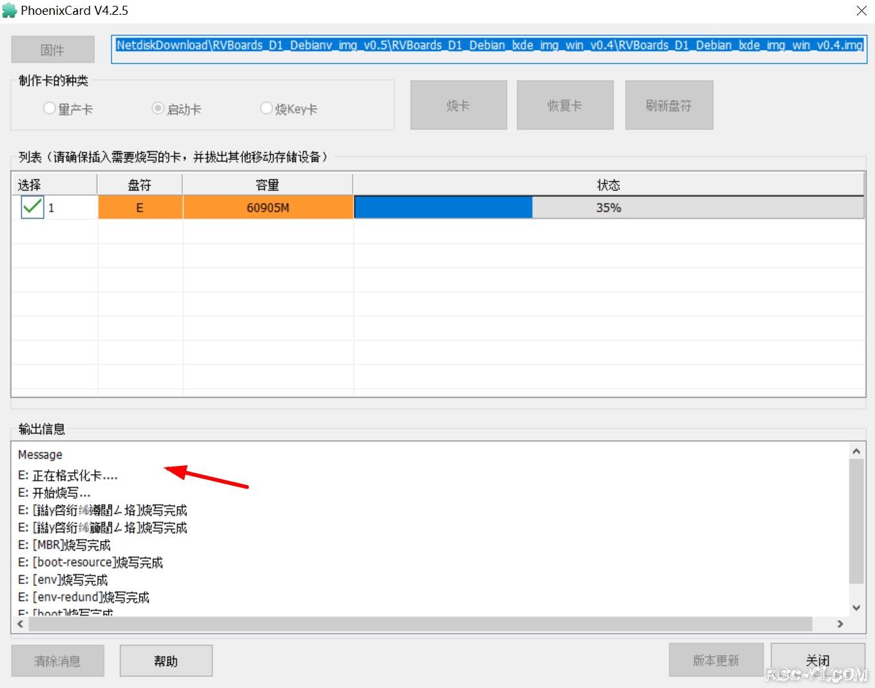Click the 烧卡 burn button
The width and height of the screenshot is (875, 688).
[x=458, y=105]
